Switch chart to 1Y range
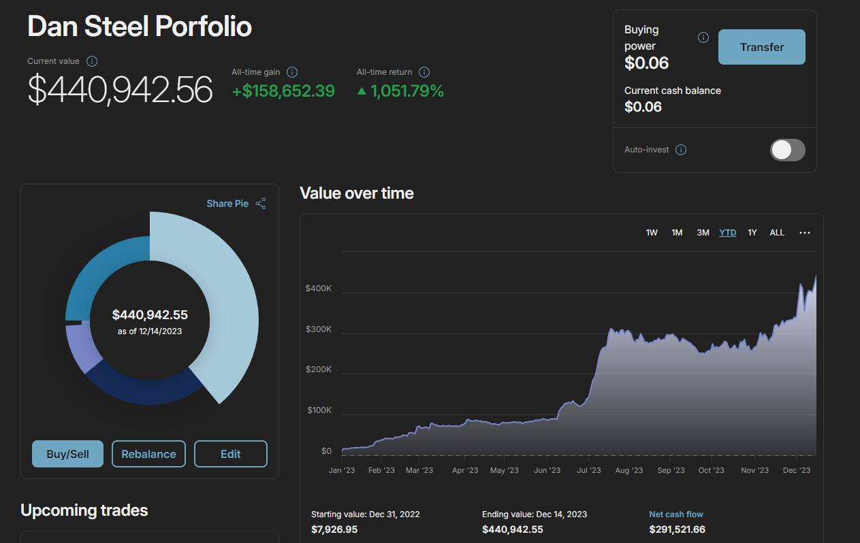Viewport: 860px width, 543px height. click(752, 233)
